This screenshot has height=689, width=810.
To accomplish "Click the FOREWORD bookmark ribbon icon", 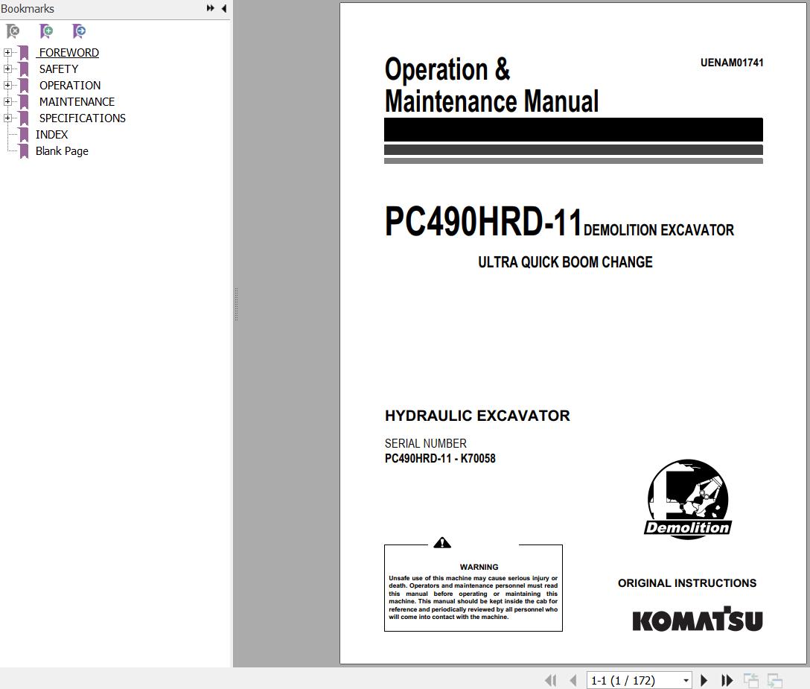I will pos(24,53).
